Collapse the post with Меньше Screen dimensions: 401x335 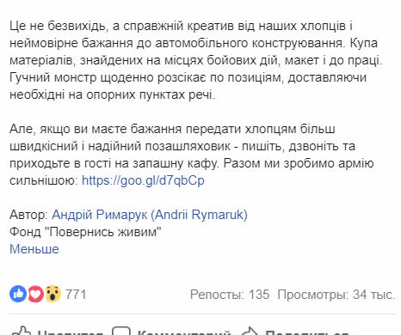34,249
